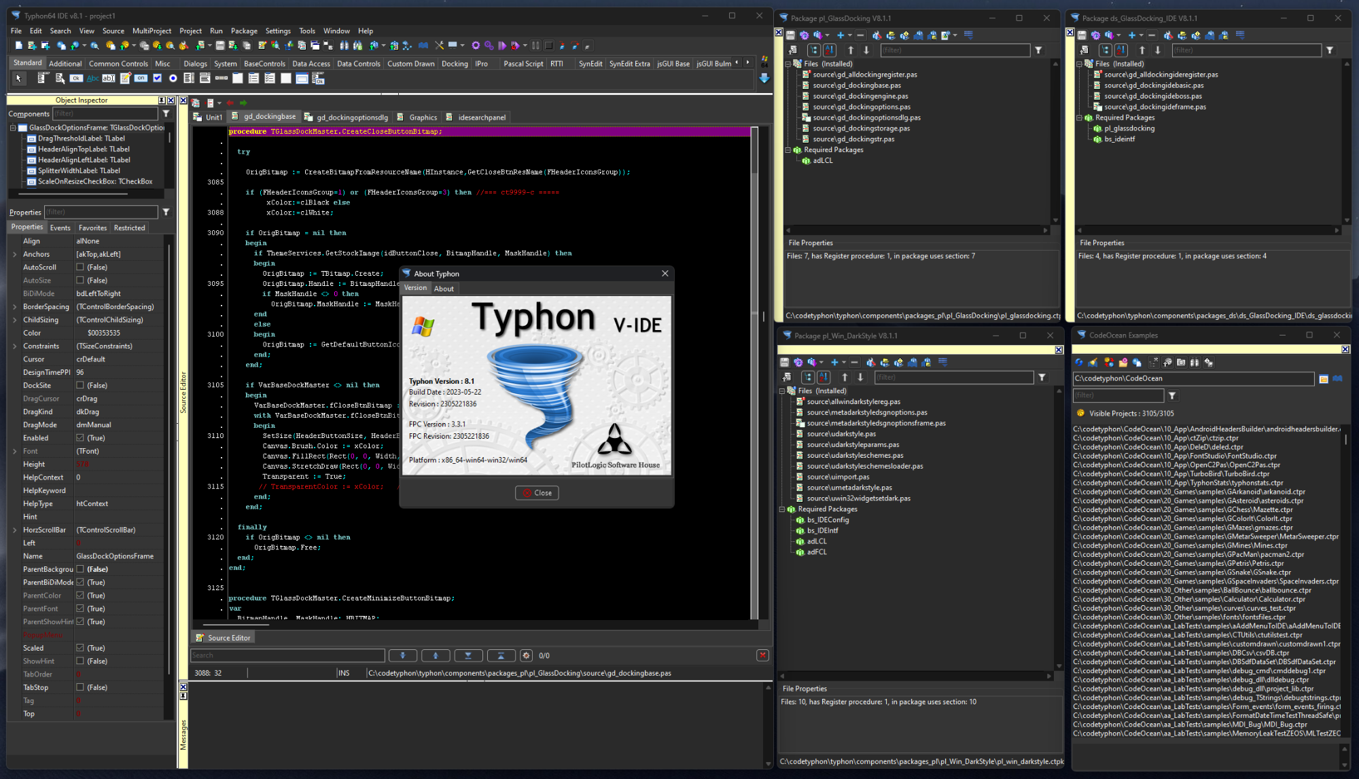Click the Close button in the About Typhon dialog

[537, 493]
